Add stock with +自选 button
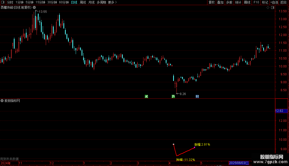The width and height of the screenshot is (289, 166). click(x=274, y=2)
